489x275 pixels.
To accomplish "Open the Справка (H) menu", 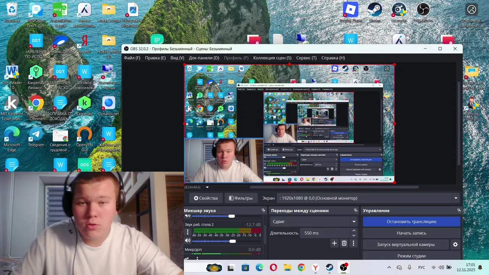I will [x=333, y=58].
